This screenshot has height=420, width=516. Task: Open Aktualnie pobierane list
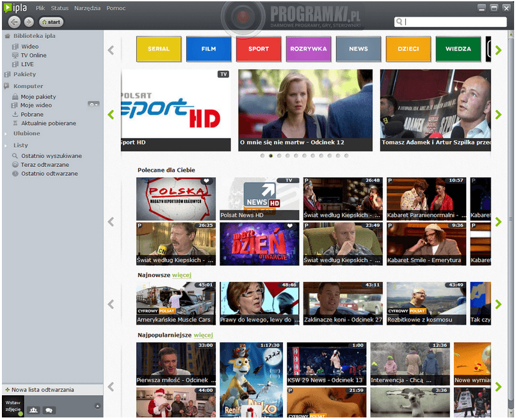click(x=49, y=123)
